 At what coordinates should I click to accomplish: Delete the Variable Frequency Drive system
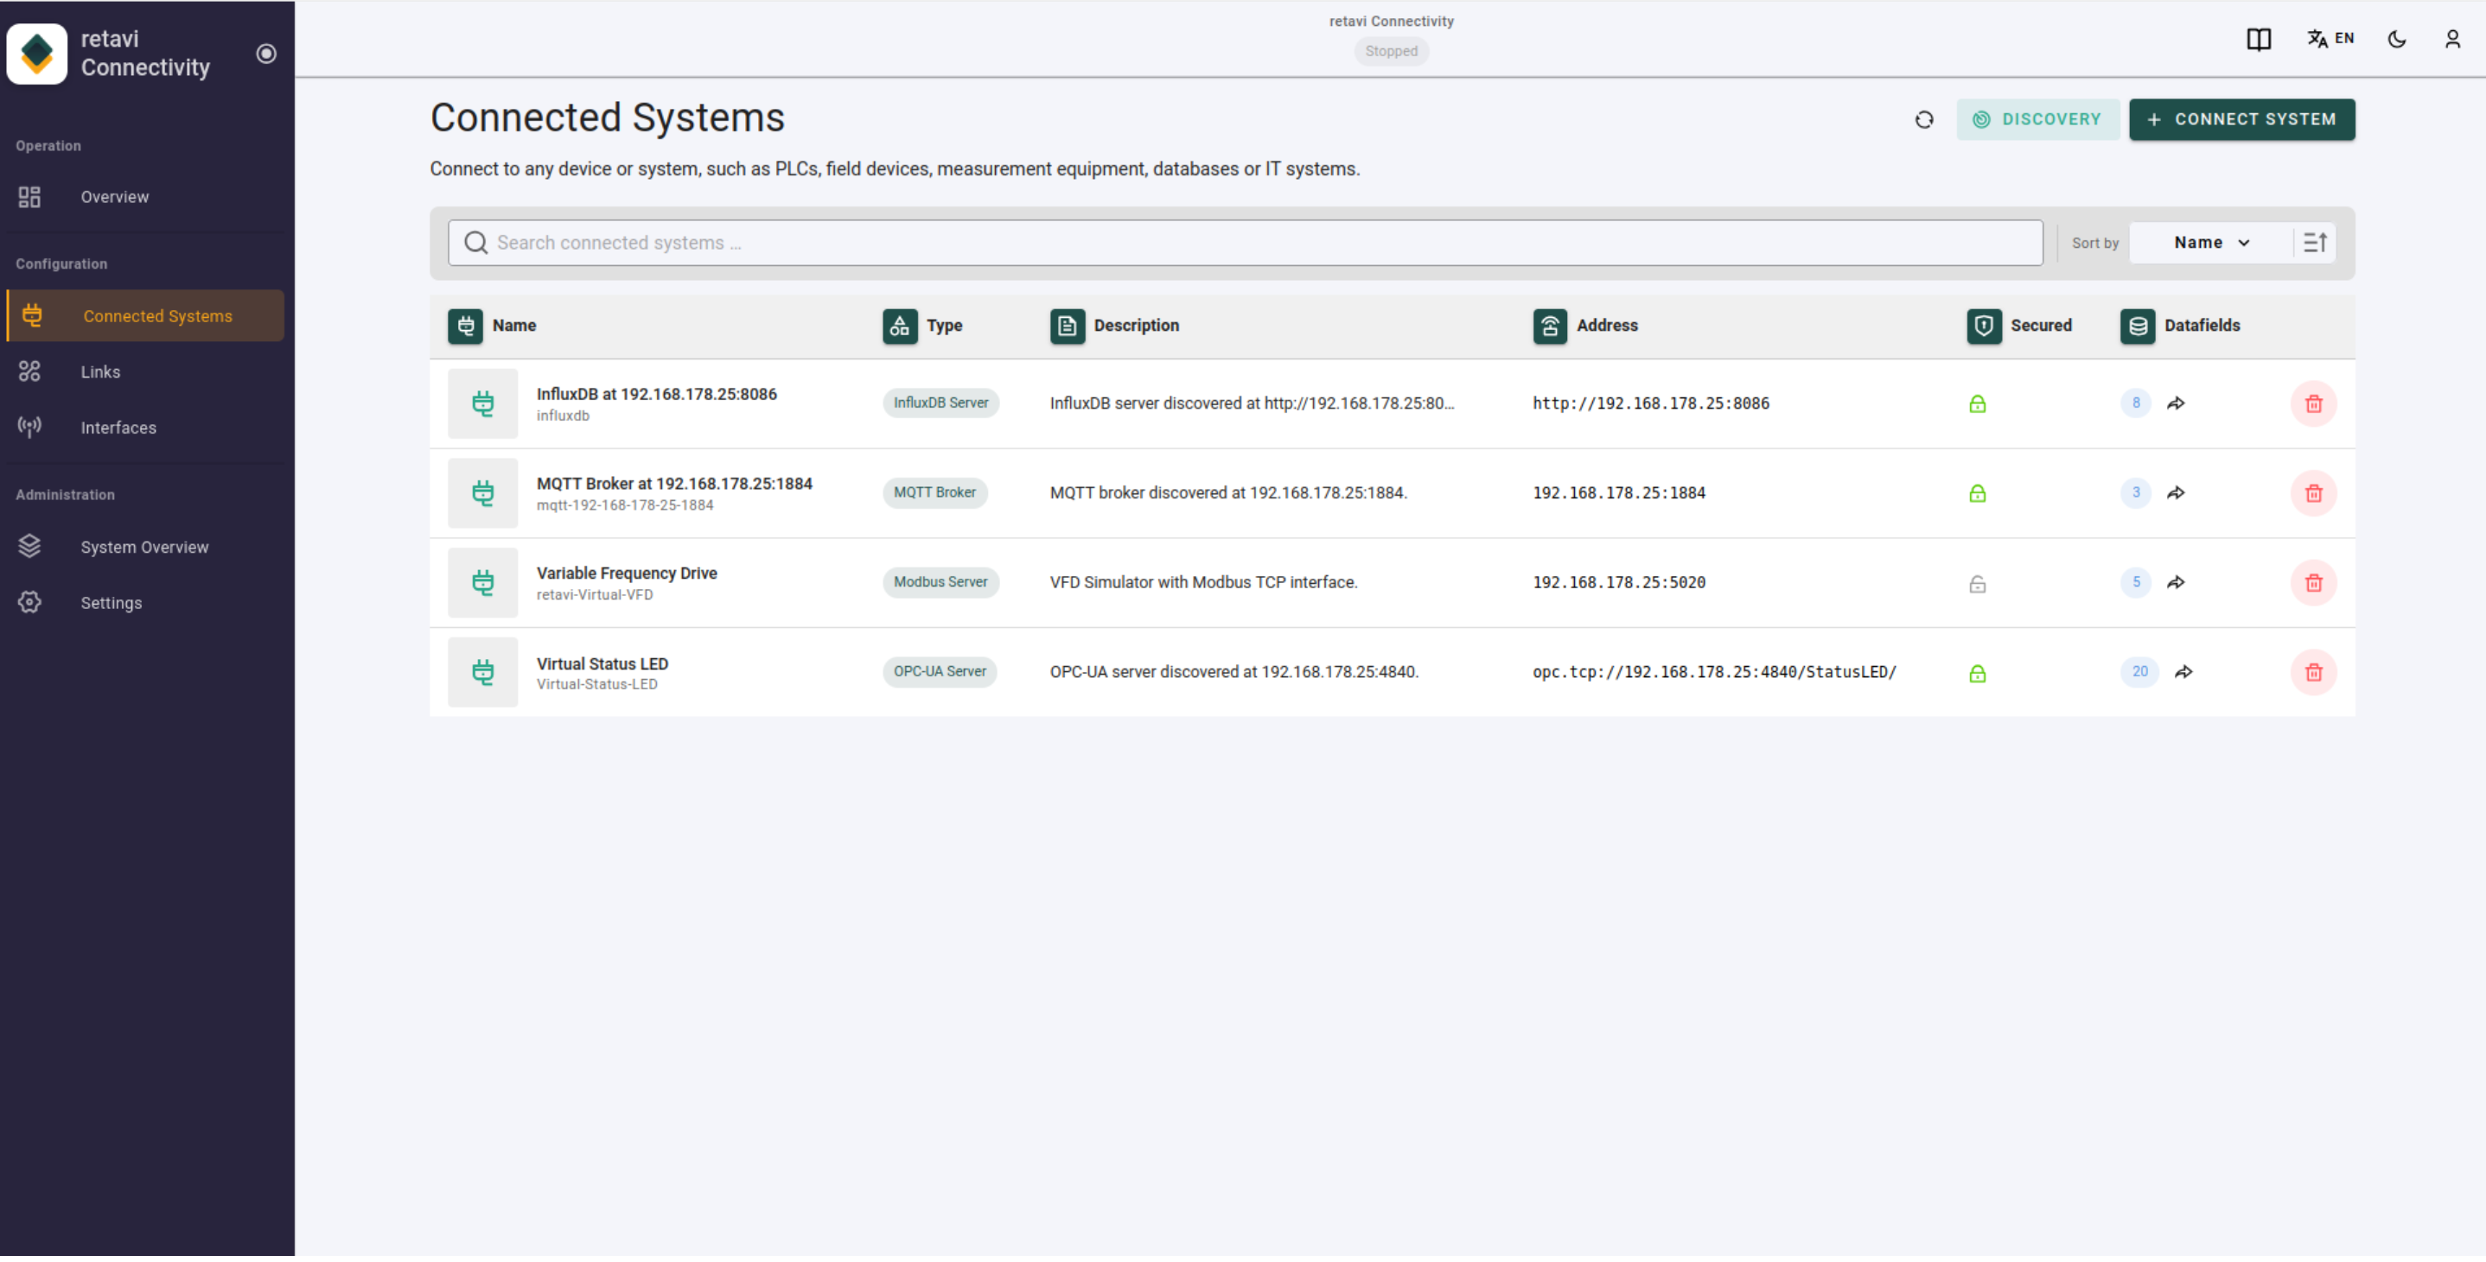(2313, 583)
